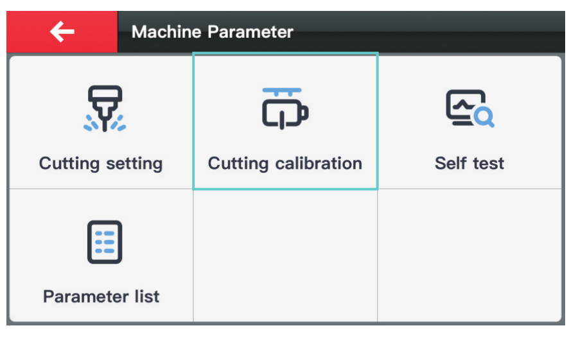
Task: Click the white back arrow icon
Action: (62, 31)
